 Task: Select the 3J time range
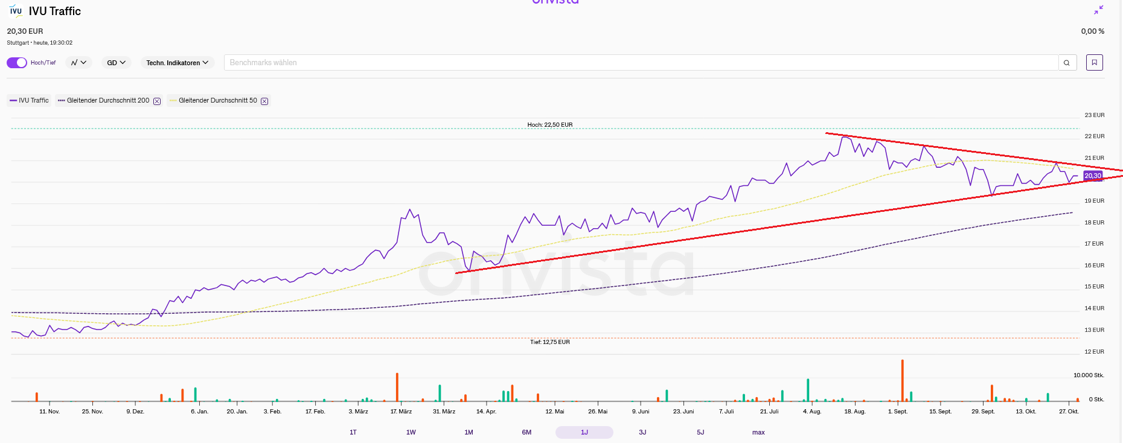pyautogui.click(x=642, y=432)
